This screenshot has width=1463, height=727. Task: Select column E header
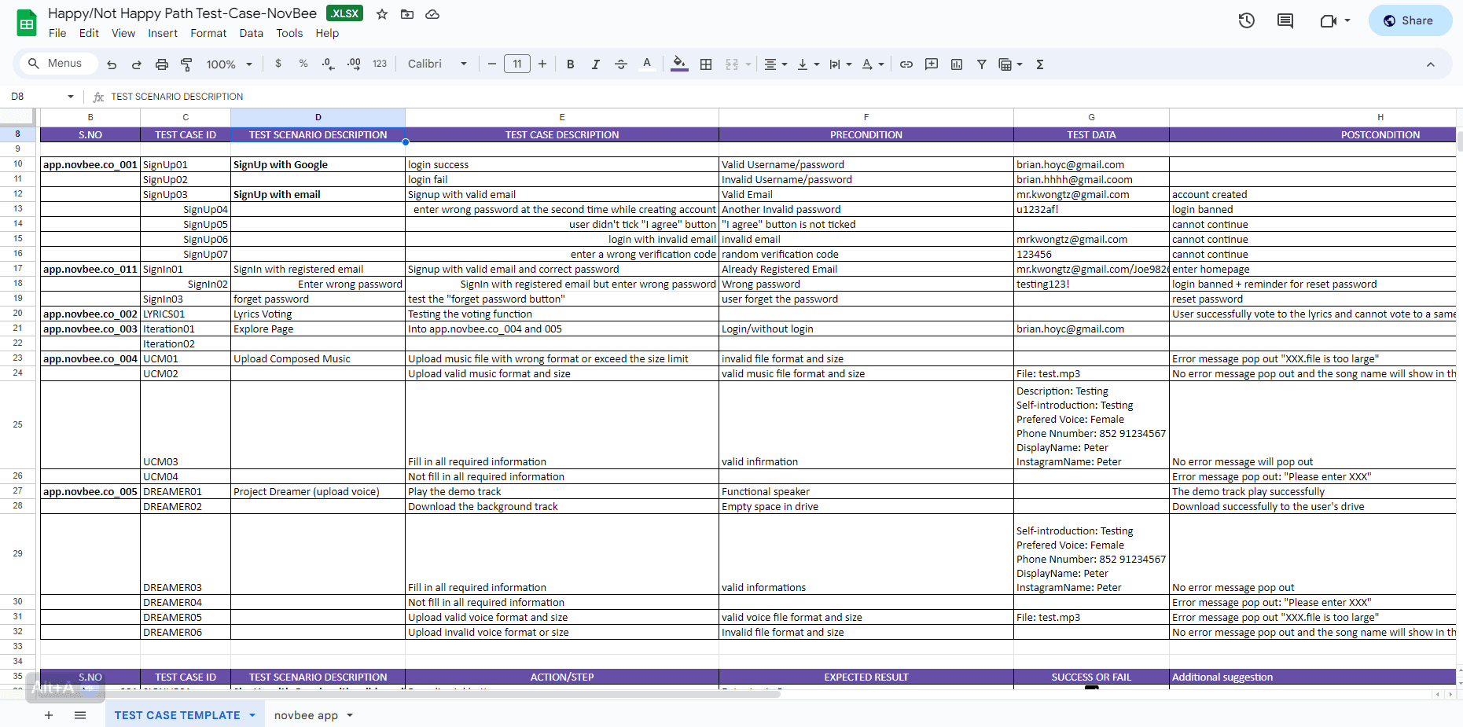click(x=562, y=117)
